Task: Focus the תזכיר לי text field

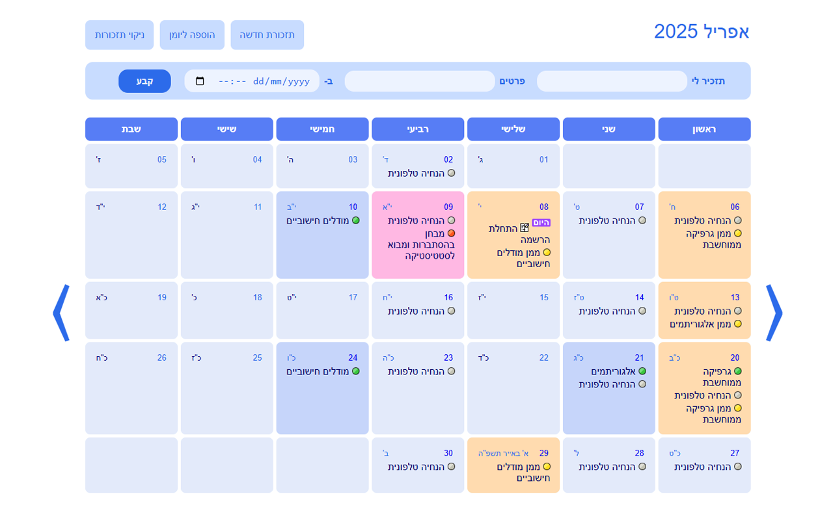Action: coord(612,81)
